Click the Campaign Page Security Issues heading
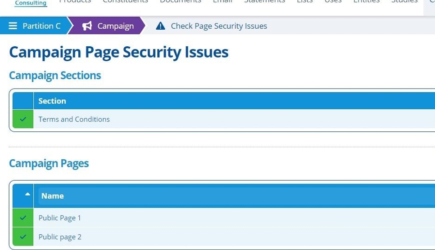 tap(118, 52)
